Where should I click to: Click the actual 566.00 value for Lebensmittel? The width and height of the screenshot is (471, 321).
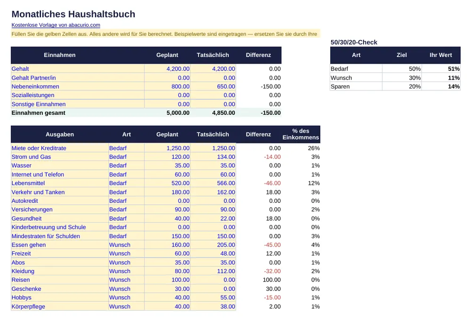pos(213,183)
